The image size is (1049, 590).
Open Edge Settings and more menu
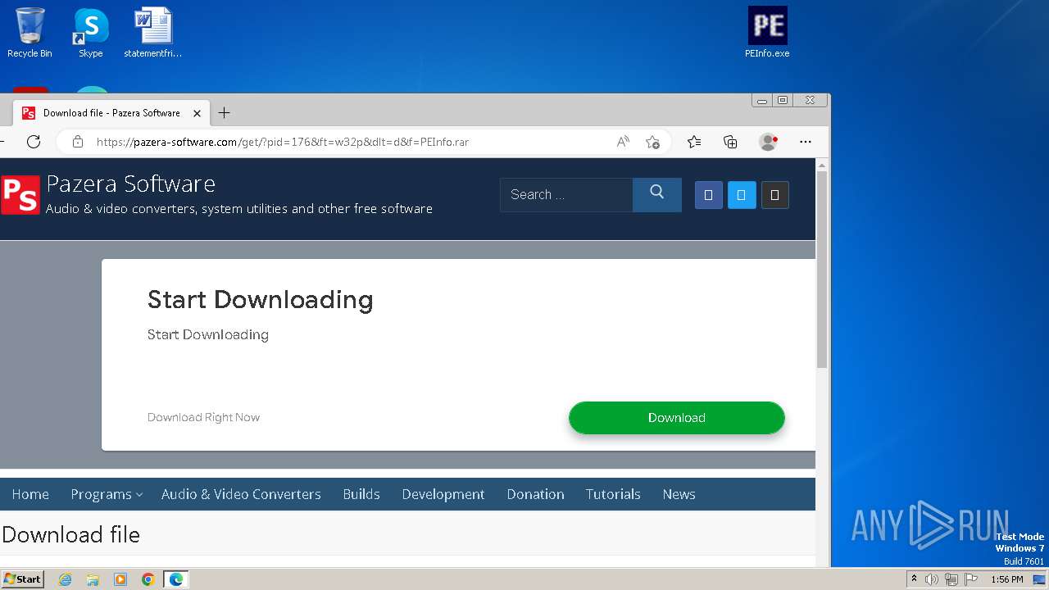point(806,142)
